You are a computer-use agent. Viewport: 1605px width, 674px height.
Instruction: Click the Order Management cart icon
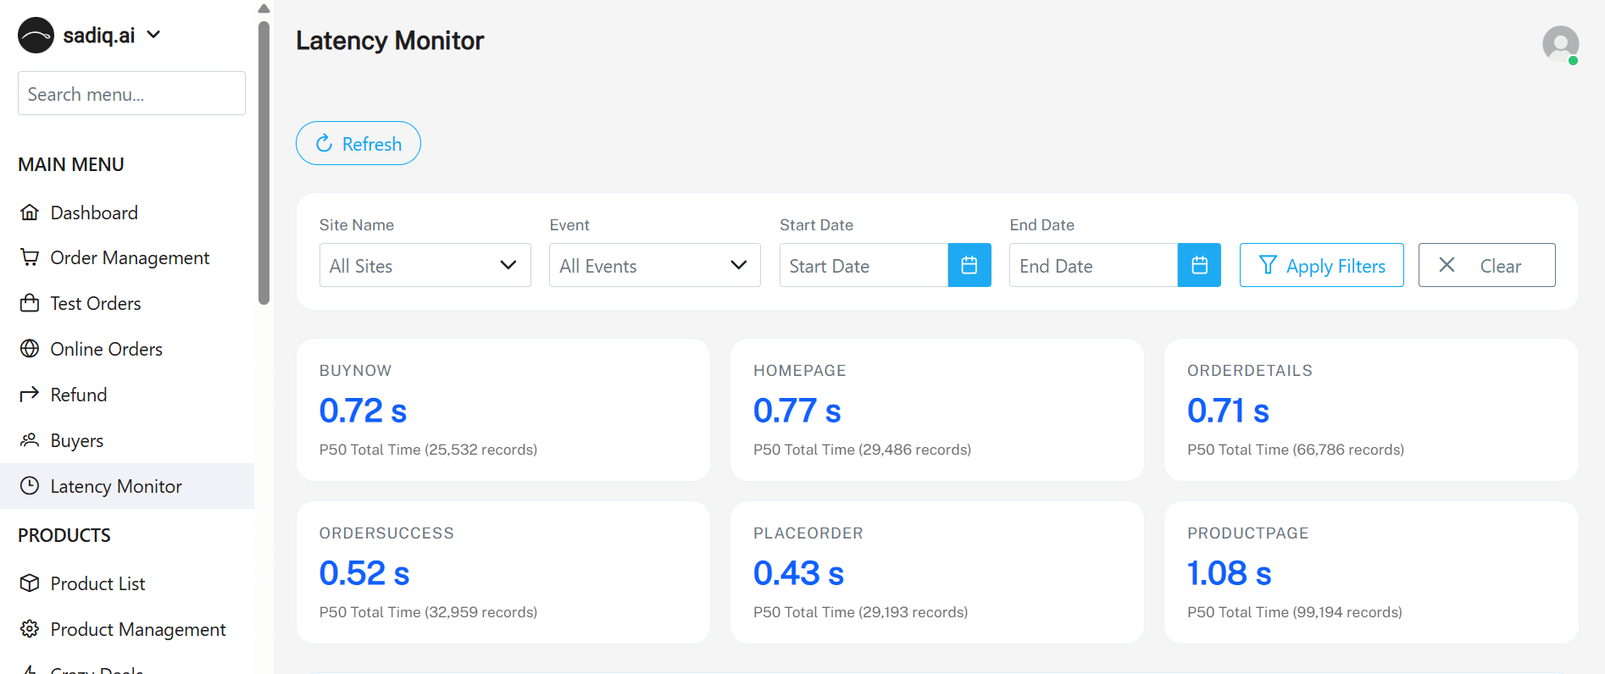pos(30,257)
